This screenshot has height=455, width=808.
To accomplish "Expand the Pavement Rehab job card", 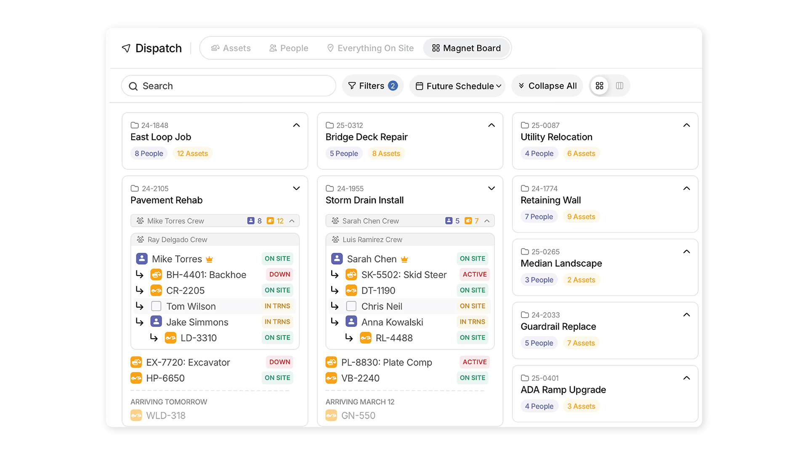I will 296,188.
